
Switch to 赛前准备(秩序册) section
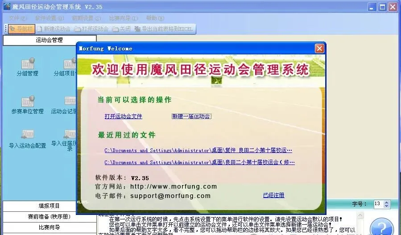tap(50, 217)
